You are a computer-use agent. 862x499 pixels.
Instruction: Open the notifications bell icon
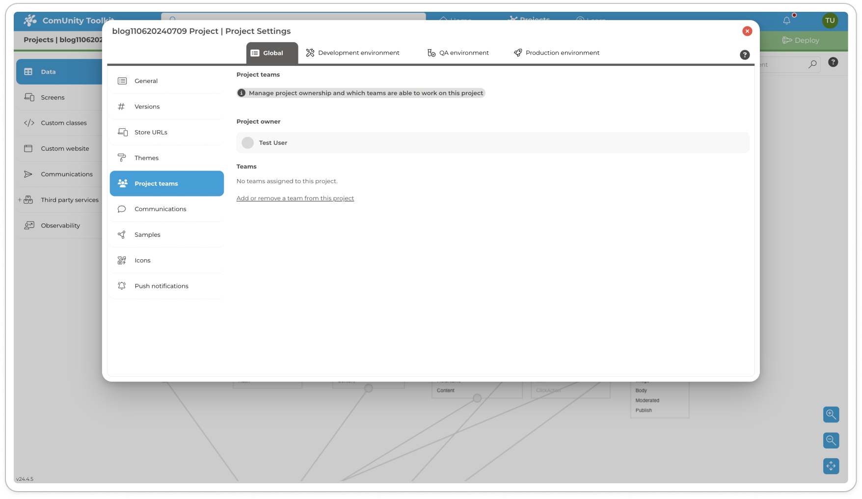click(x=786, y=20)
